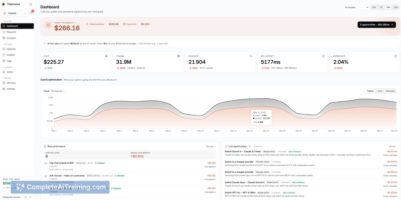The height and width of the screenshot is (200, 401).
Task: Open Manage link in Rule performance
Action: tap(211, 146)
